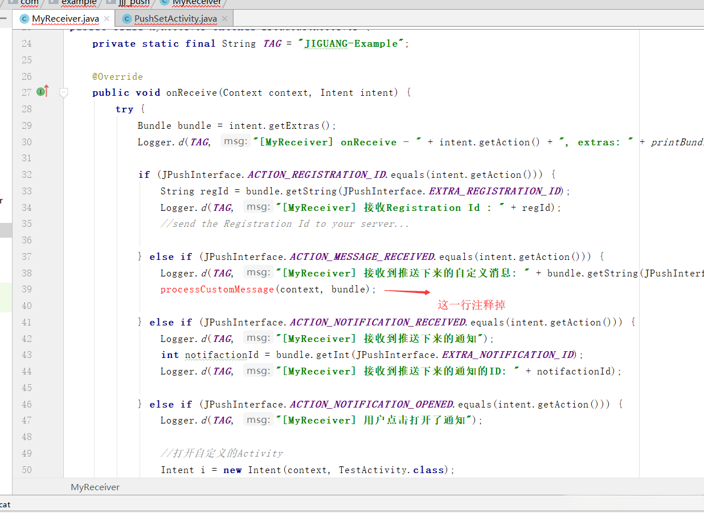Click the example folder icon in breadcrumb

pyautogui.click(x=53, y=2)
